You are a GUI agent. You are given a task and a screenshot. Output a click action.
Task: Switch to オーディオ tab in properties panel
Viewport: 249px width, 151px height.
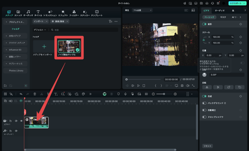[x=220, y=10]
